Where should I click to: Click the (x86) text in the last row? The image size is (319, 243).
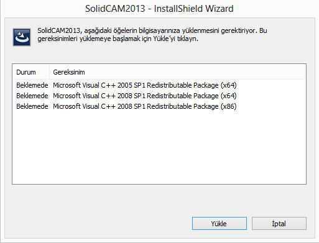tap(228, 106)
